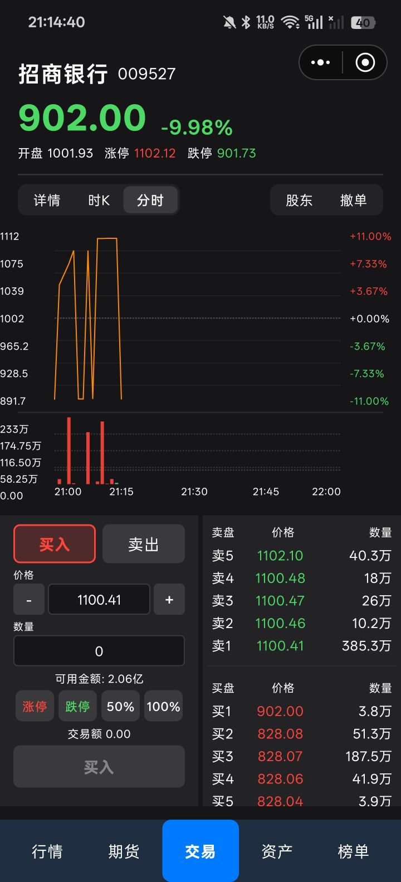The height and width of the screenshot is (882, 401).
Task: Select the red 买入 buy mode toggle
Action: coord(55,544)
